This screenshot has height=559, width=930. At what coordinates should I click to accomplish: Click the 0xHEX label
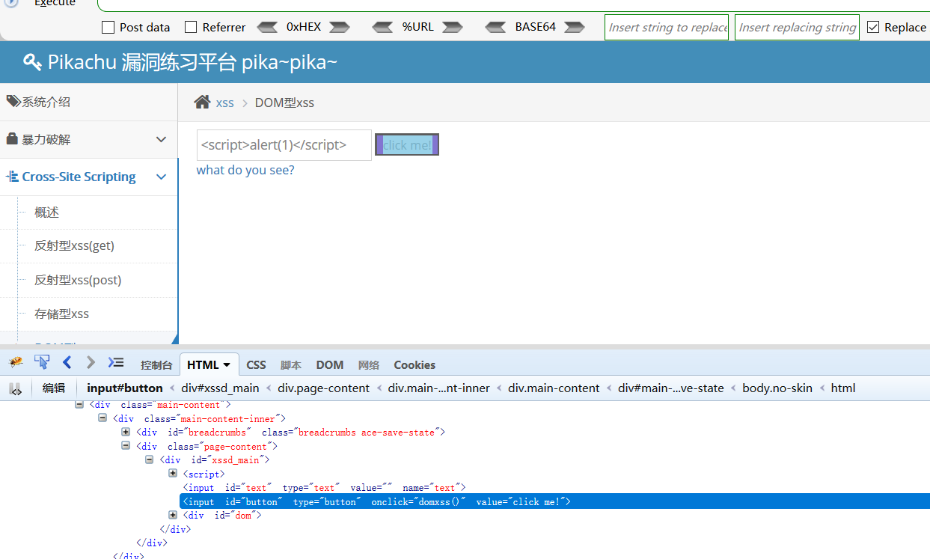(304, 27)
